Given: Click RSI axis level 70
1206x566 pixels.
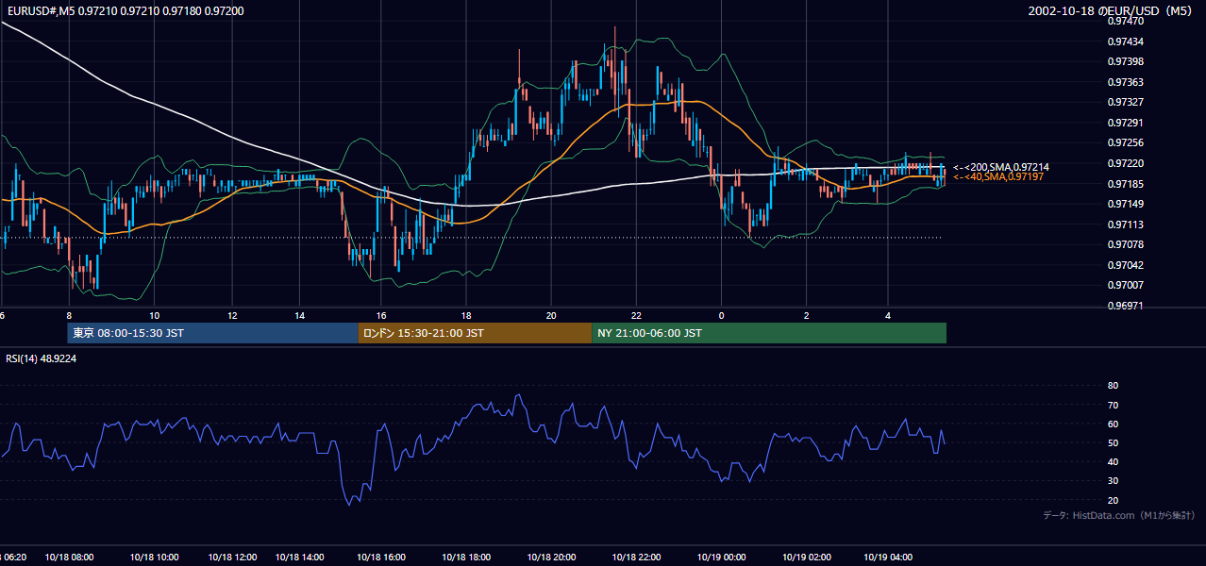Looking at the screenshot, I should (x=1113, y=405).
